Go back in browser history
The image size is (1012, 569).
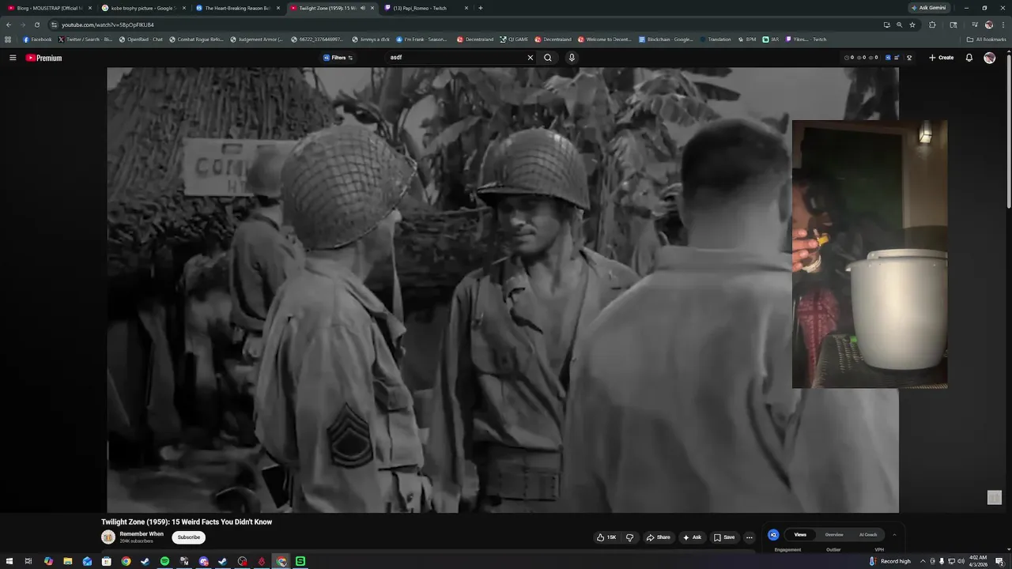pyautogui.click(x=9, y=24)
